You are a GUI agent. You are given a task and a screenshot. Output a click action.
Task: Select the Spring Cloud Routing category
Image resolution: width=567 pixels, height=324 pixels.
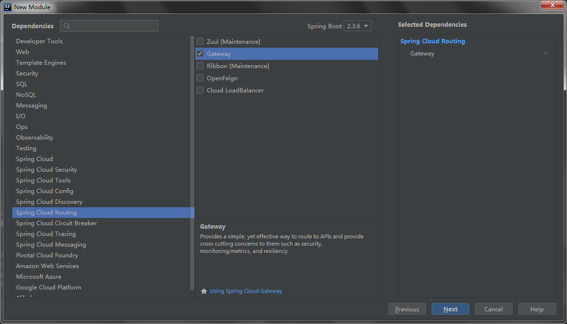click(x=103, y=213)
